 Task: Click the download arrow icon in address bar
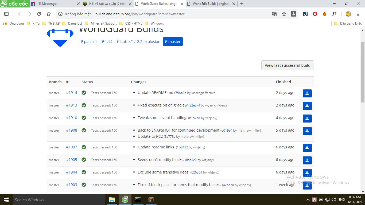point(294,14)
